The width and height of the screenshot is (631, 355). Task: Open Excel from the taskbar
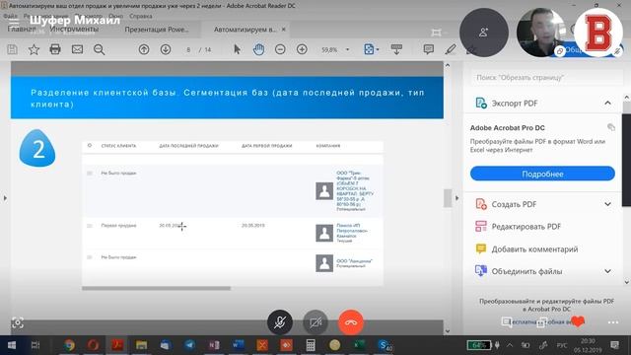coord(359,345)
